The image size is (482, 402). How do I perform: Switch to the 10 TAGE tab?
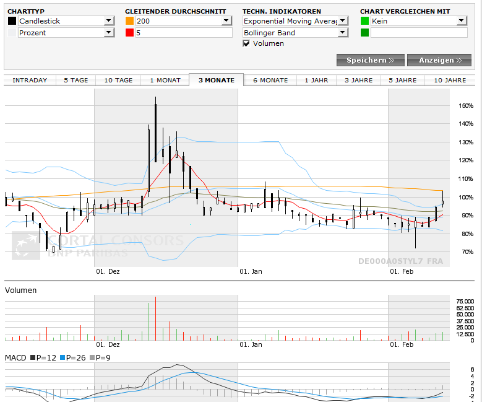click(118, 81)
